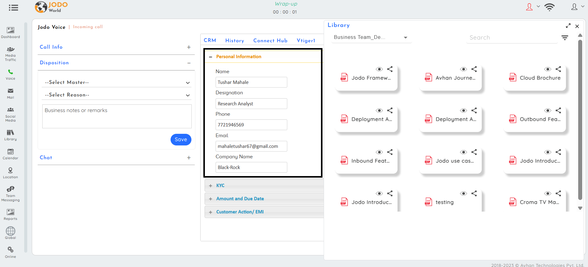Preview Inbound Feat... via eye icon
Screen dimensions: 588x267
379,152
